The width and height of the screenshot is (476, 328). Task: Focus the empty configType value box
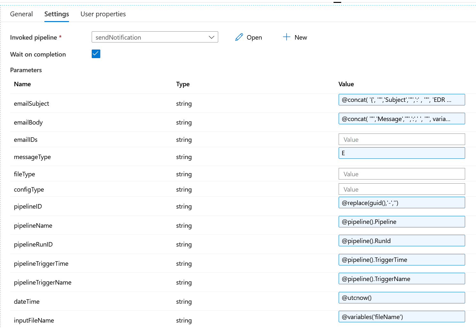click(402, 189)
